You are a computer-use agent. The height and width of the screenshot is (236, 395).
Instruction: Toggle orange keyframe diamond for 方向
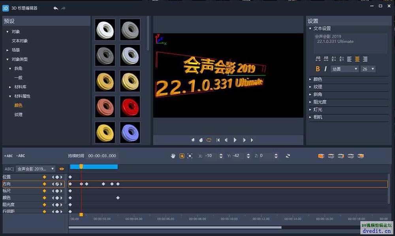pos(45,184)
